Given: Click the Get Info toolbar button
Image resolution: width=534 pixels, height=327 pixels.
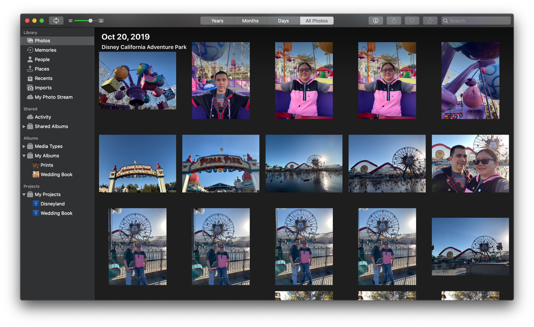Looking at the screenshot, I should coord(376,20).
